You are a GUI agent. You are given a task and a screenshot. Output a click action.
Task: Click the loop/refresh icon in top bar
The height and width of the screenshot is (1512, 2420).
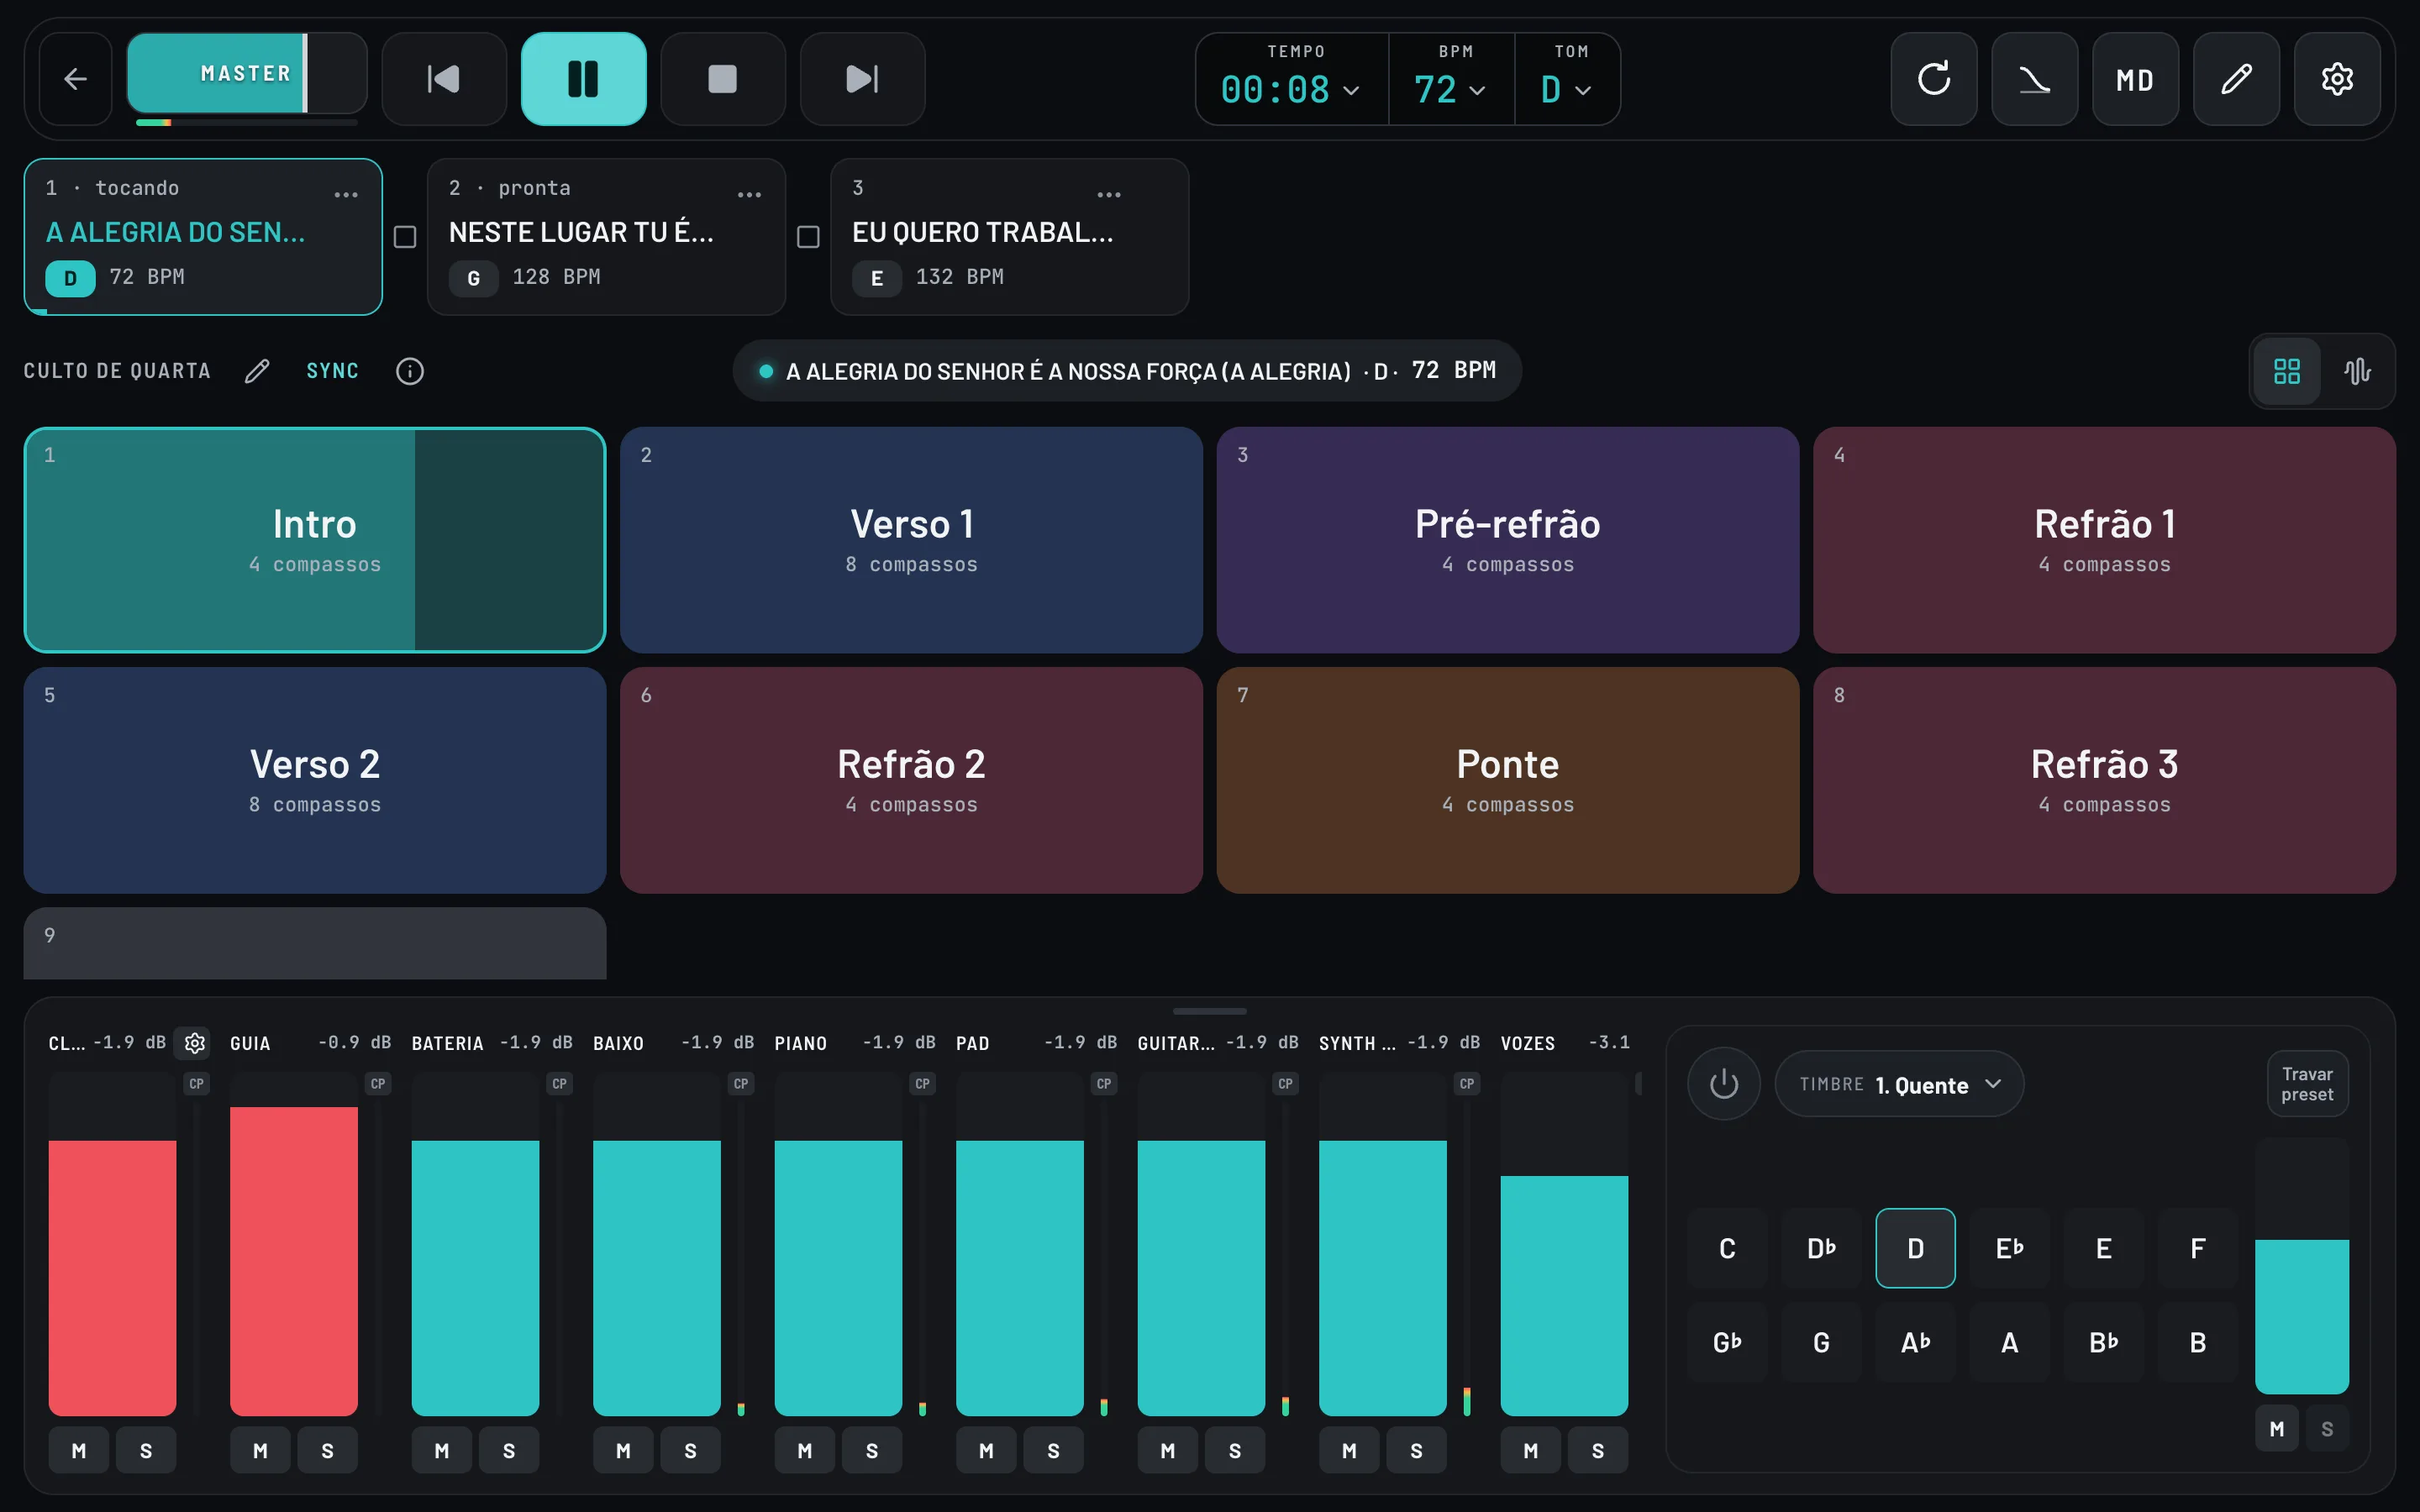[x=1933, y=79]
